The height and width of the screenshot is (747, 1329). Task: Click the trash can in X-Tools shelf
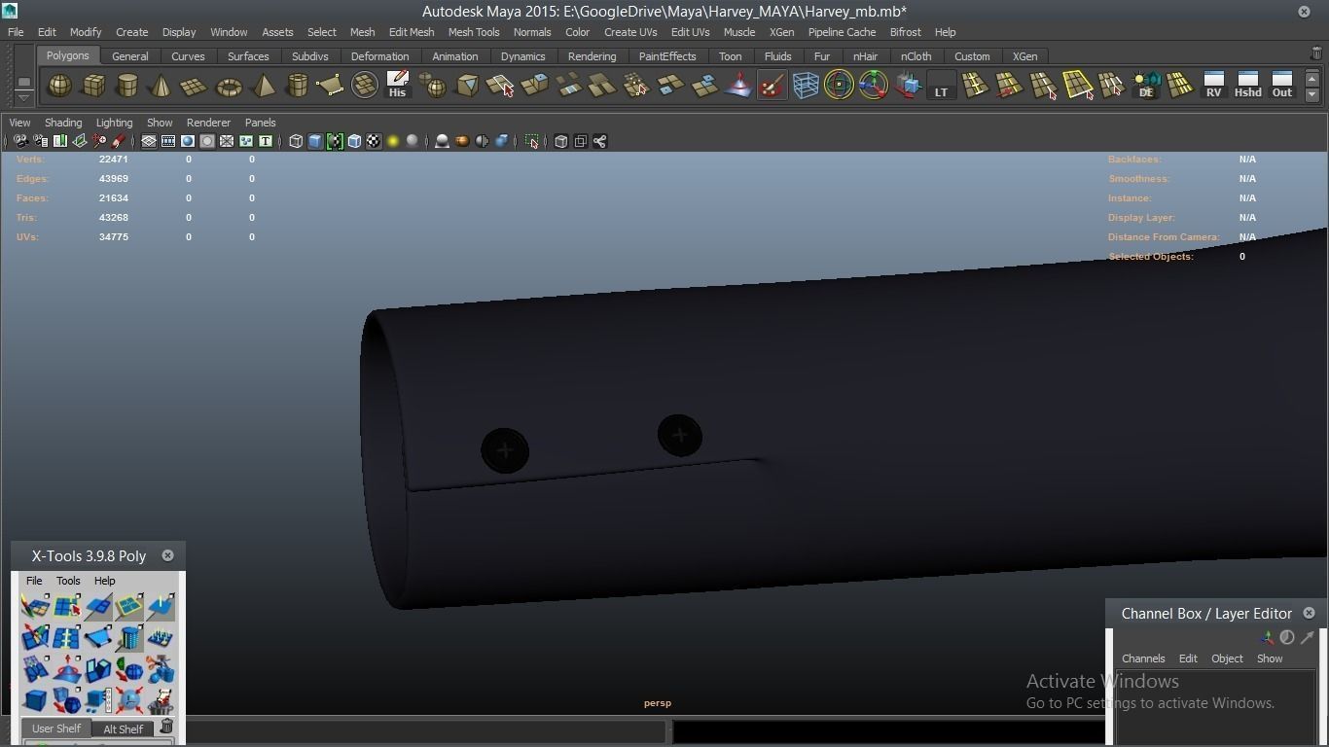(166, 727)
